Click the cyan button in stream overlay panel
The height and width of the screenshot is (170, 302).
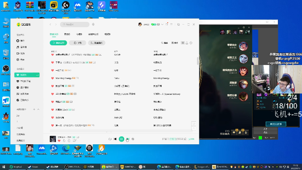(276, 124)
